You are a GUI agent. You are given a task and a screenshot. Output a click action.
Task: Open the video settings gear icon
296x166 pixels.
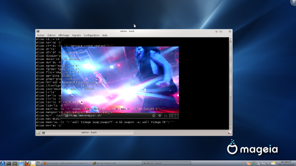[154, 116]
